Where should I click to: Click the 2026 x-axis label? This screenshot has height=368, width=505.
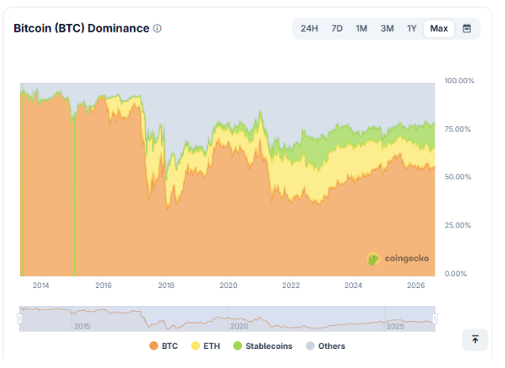(415, 286)
